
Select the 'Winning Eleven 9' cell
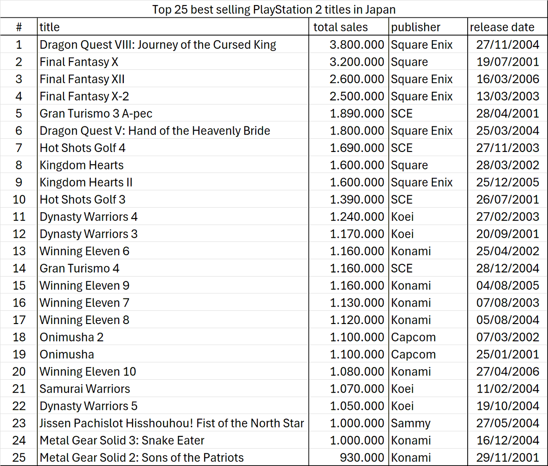(173, 285)
